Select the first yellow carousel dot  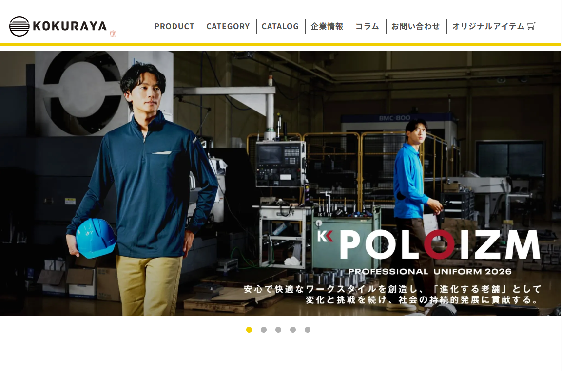[249, 330]
